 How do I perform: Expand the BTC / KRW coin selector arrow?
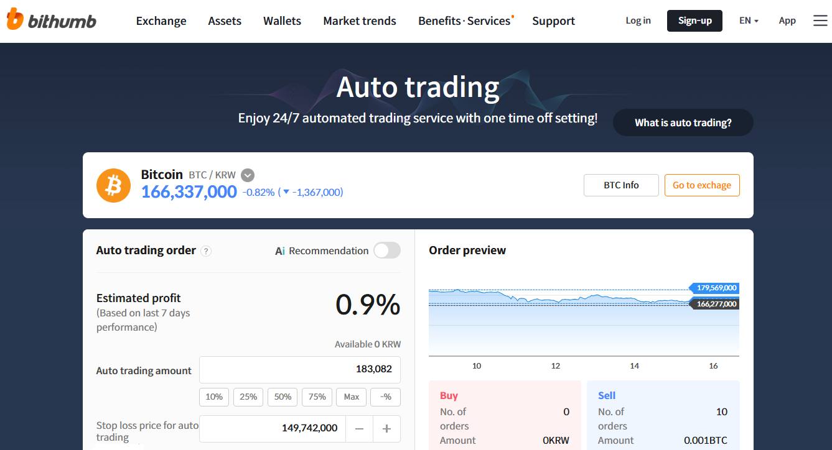[x=248, y=175]
